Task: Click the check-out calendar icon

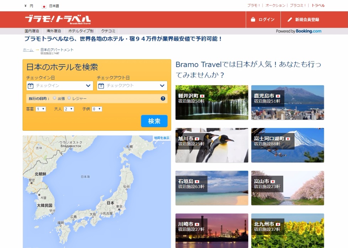Action: pos(101,86)
